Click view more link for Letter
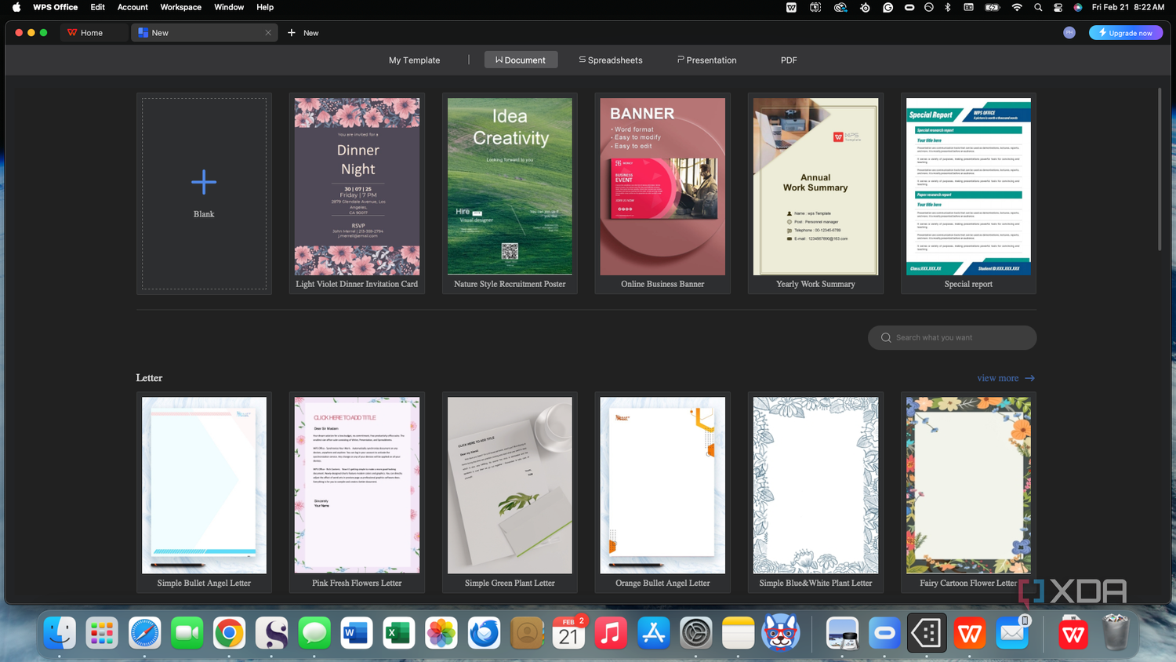Screen dimensions: 1176x662 pyautogui.click(x=1006, y=378)
